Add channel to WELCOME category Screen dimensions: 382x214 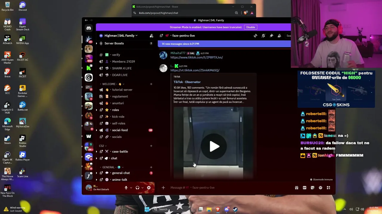pos(151,84)
